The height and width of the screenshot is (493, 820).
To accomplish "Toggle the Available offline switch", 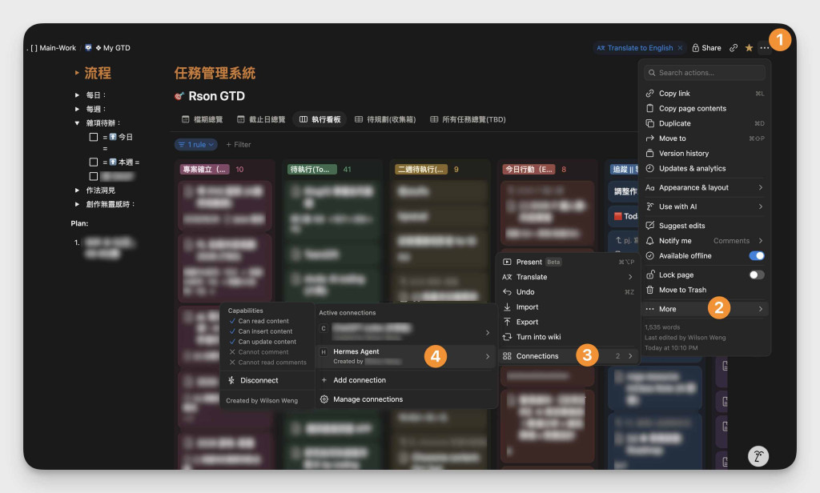I will pos(756,255).
